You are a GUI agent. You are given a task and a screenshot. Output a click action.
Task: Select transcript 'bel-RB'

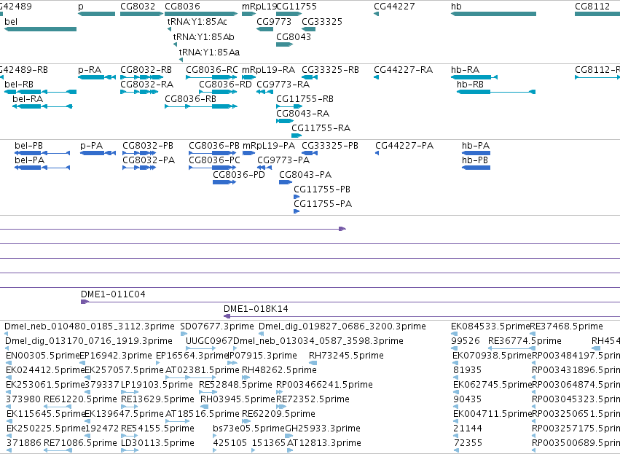(19, 85)
